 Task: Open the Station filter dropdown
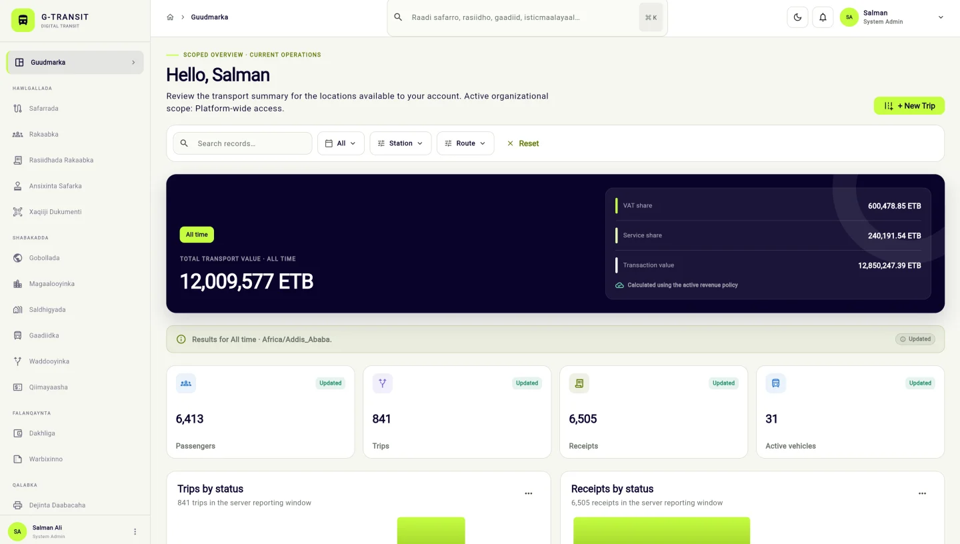point(401,143)
